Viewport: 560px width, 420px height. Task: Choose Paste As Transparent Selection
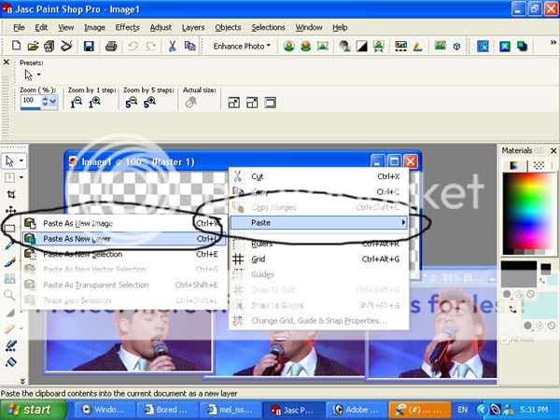coord(124,285)
